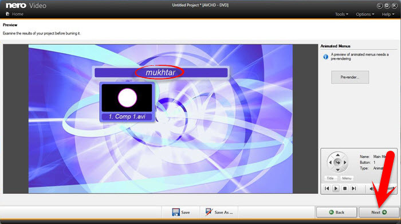The image size is (401, 224).
Task: Click the Title button on the remote
Action: click(x=330, y=178)
